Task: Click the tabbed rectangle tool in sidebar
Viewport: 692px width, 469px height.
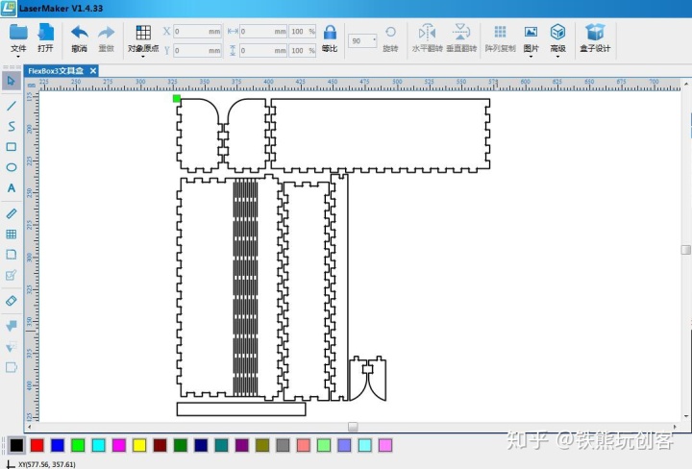Action: pyautogui.click(x=12, y=367)
